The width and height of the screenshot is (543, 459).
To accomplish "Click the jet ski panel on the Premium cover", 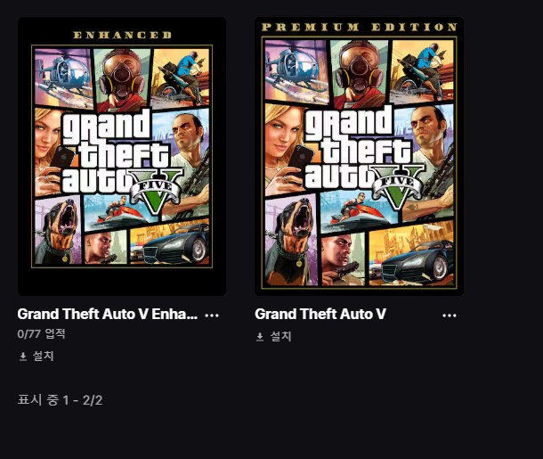I will 359,211.
